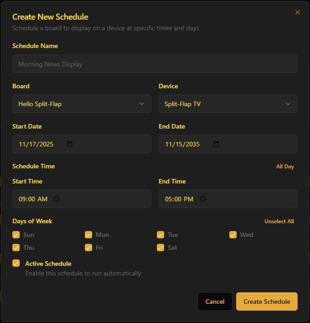Uncheck the Sat day checkbox

[x=161, y=248]
